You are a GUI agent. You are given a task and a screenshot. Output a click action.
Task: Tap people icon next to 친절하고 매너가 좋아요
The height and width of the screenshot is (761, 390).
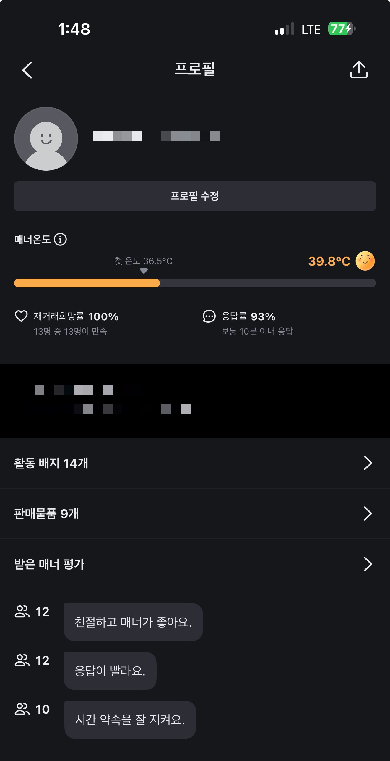coord(22,612)
